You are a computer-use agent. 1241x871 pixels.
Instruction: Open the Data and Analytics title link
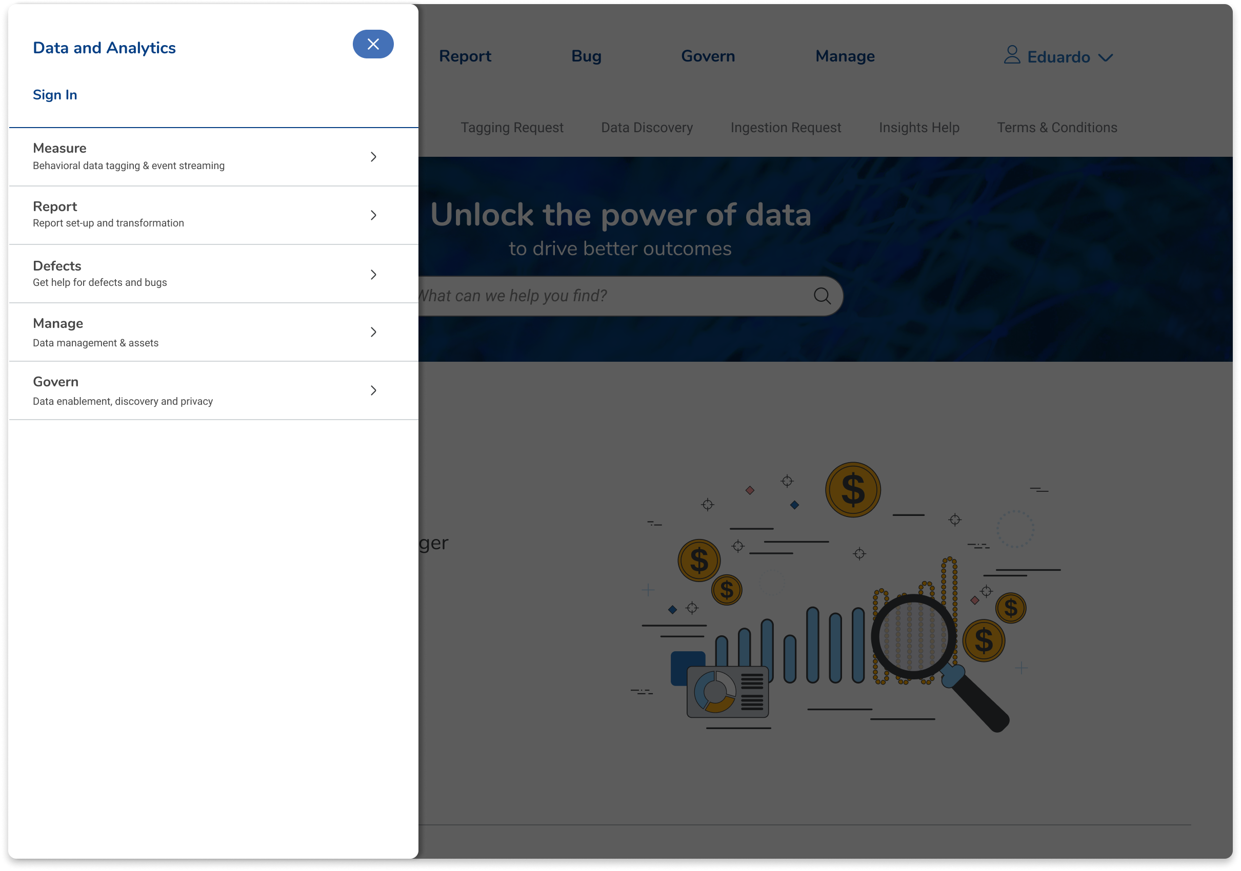coord(104,48)
